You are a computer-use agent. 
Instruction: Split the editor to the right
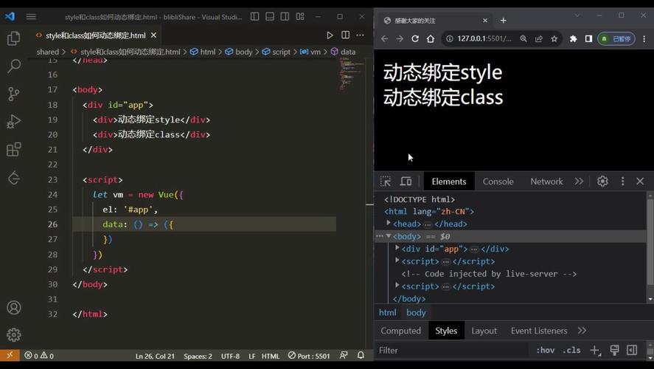coord(345,35)
